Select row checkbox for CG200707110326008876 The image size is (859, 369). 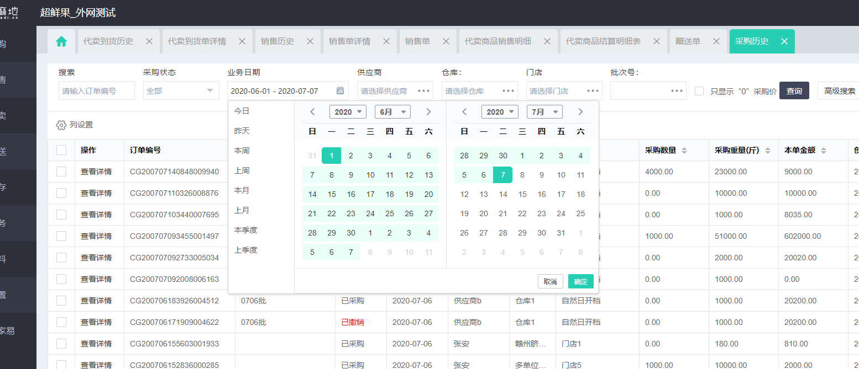(x=61, y=193)
